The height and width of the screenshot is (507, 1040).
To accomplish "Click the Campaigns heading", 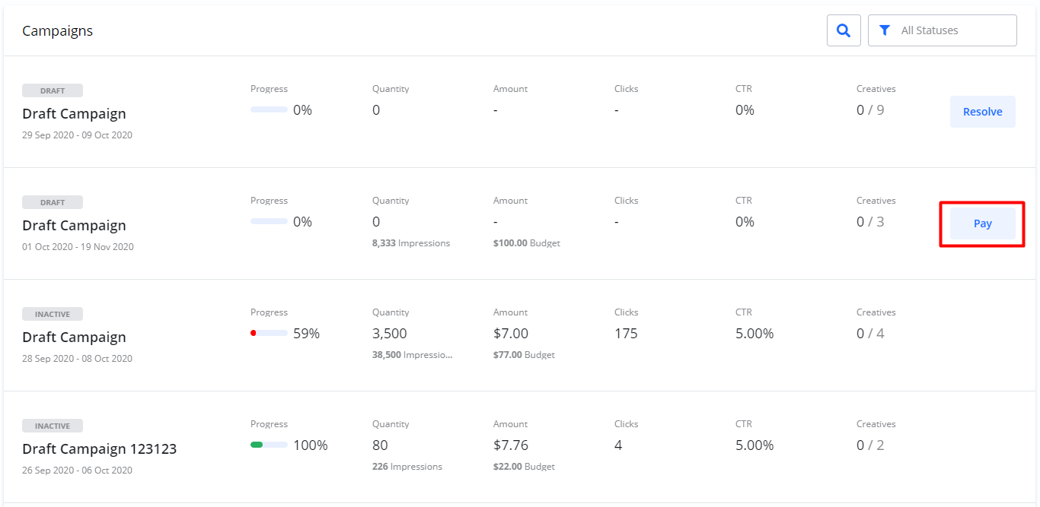I will (x=57, y=31).
